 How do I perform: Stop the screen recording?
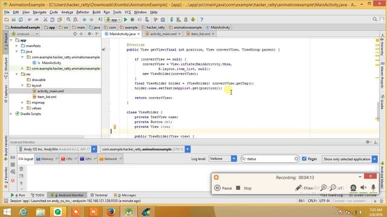coord(244,188)
